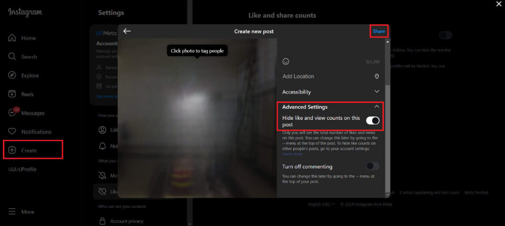The height and width of the screenshot is (226, 505).
Task: Go back with the arrow in Create new post
Action: 127,31
